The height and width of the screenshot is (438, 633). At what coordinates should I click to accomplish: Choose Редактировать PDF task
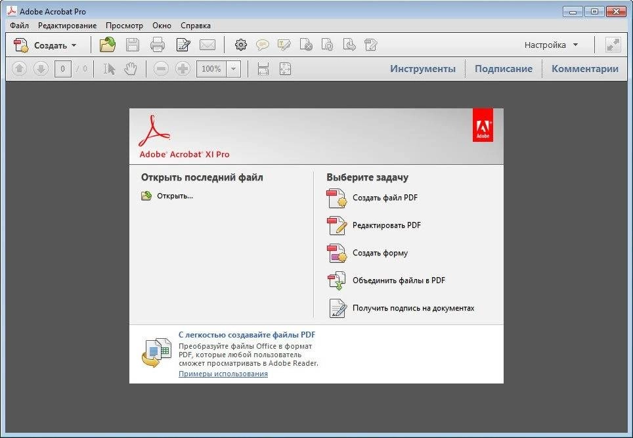point(387,225)
